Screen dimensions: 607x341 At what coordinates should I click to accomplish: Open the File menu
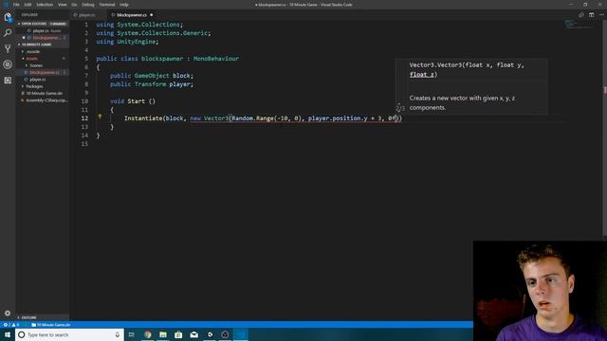16,5
